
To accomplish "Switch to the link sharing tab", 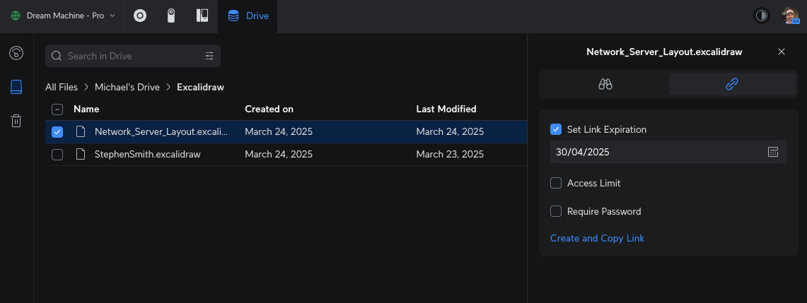I will point(732,84).
